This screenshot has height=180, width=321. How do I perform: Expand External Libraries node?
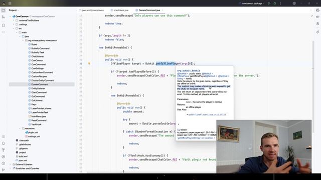(10, 164)
